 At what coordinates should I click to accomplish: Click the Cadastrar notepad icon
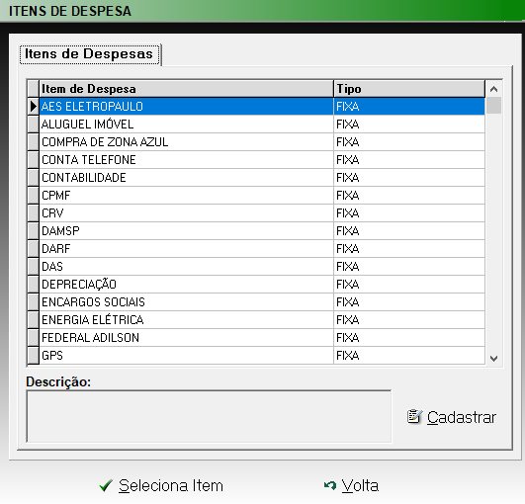click(414, 417)
